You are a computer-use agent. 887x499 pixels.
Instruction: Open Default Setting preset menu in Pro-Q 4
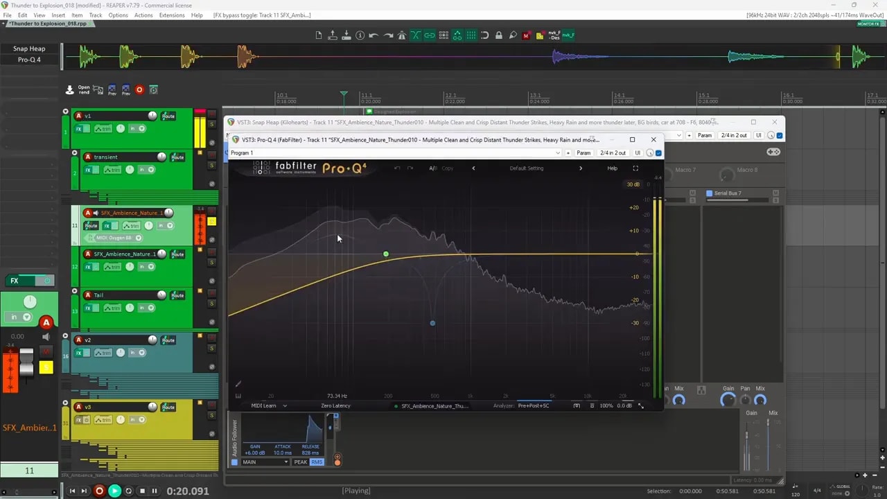pos(527,168)
